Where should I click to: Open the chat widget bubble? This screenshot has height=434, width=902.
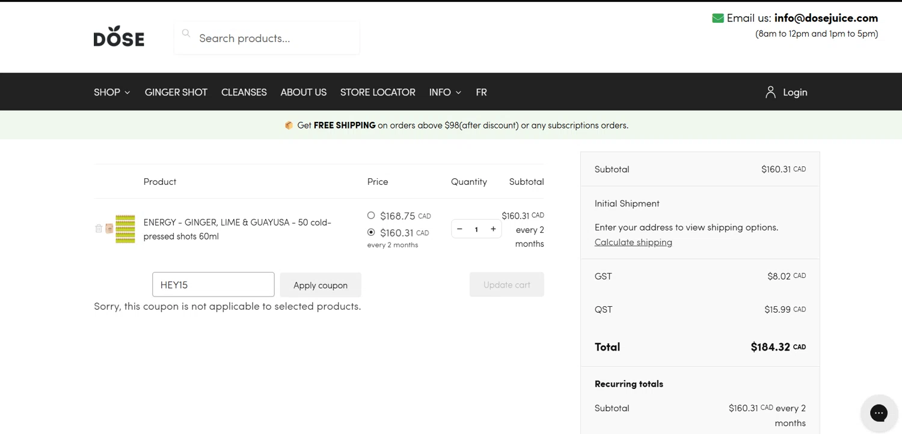click(879, 412)
